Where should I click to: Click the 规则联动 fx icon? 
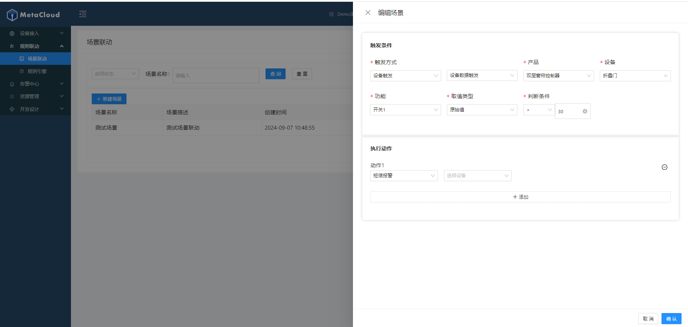(12, 46)
